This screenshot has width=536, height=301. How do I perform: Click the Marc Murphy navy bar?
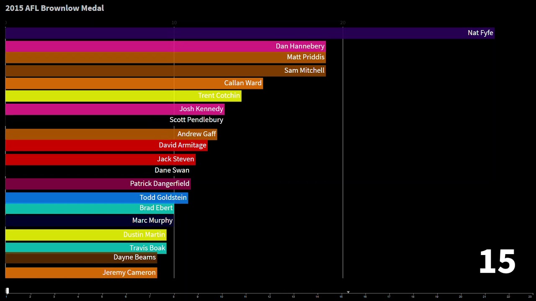(x=90, y=221)
